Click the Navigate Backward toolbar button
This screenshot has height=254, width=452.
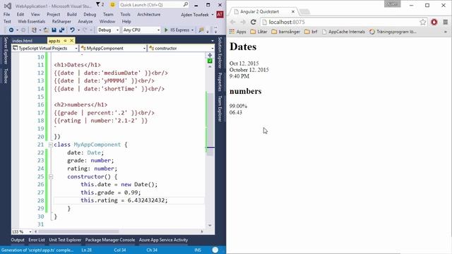11,30
